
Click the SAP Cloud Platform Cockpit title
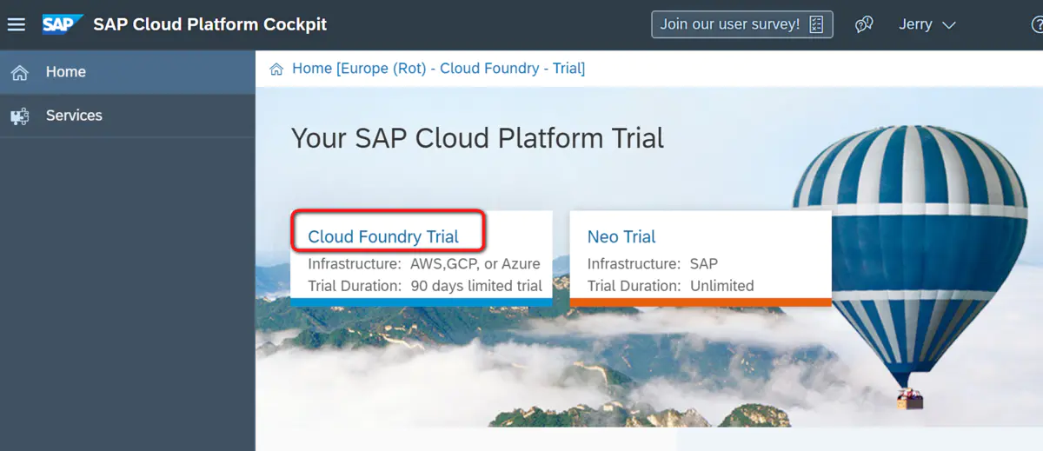[210, 24]
